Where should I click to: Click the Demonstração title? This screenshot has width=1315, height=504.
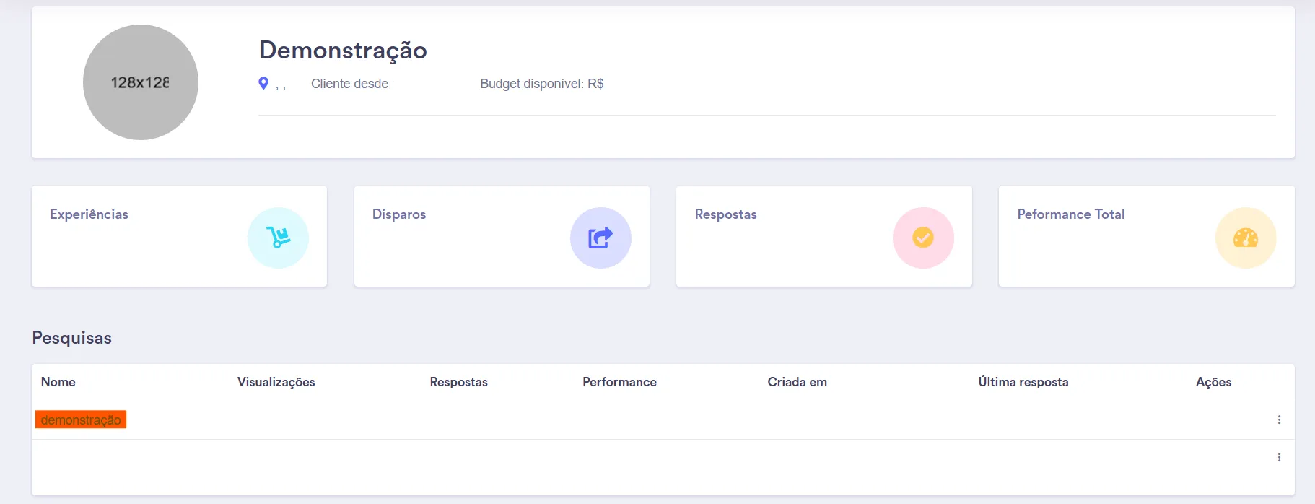344,51
